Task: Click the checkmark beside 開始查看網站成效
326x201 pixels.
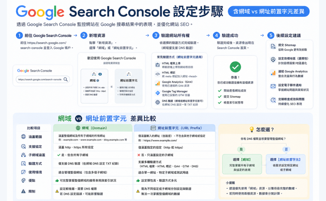Action: click(x=219, y=90)
